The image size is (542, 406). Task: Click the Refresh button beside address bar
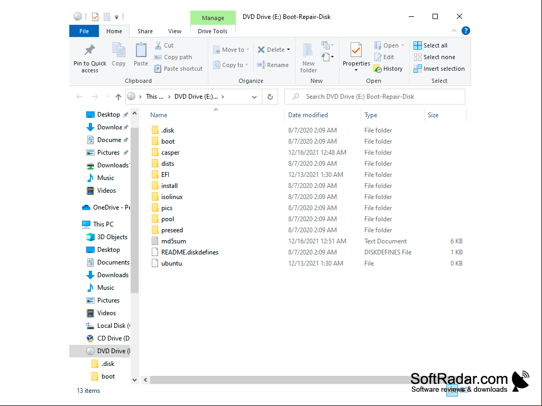[x=270, y=97]
